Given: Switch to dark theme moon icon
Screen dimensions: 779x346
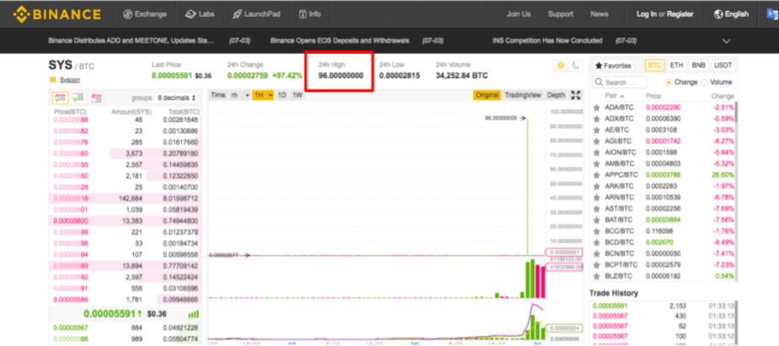Looking at the screenshot, I should (x=576, y=66).
